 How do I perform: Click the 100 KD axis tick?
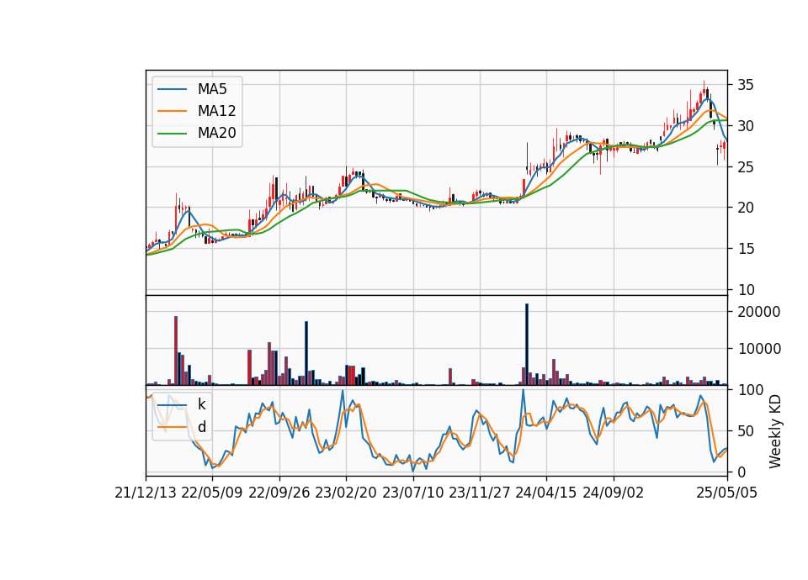(x=750, y=390)
